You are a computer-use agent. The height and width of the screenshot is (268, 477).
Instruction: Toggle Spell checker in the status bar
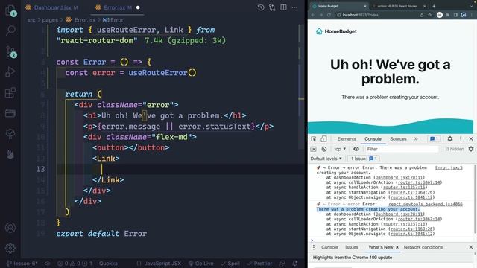[230, 263]
